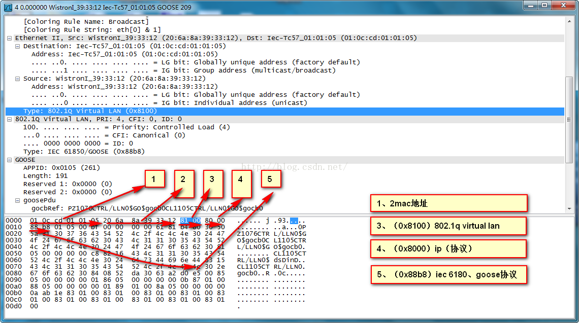Select the Length: 191 row
The image size is (579, 323).
pos(45,176)
